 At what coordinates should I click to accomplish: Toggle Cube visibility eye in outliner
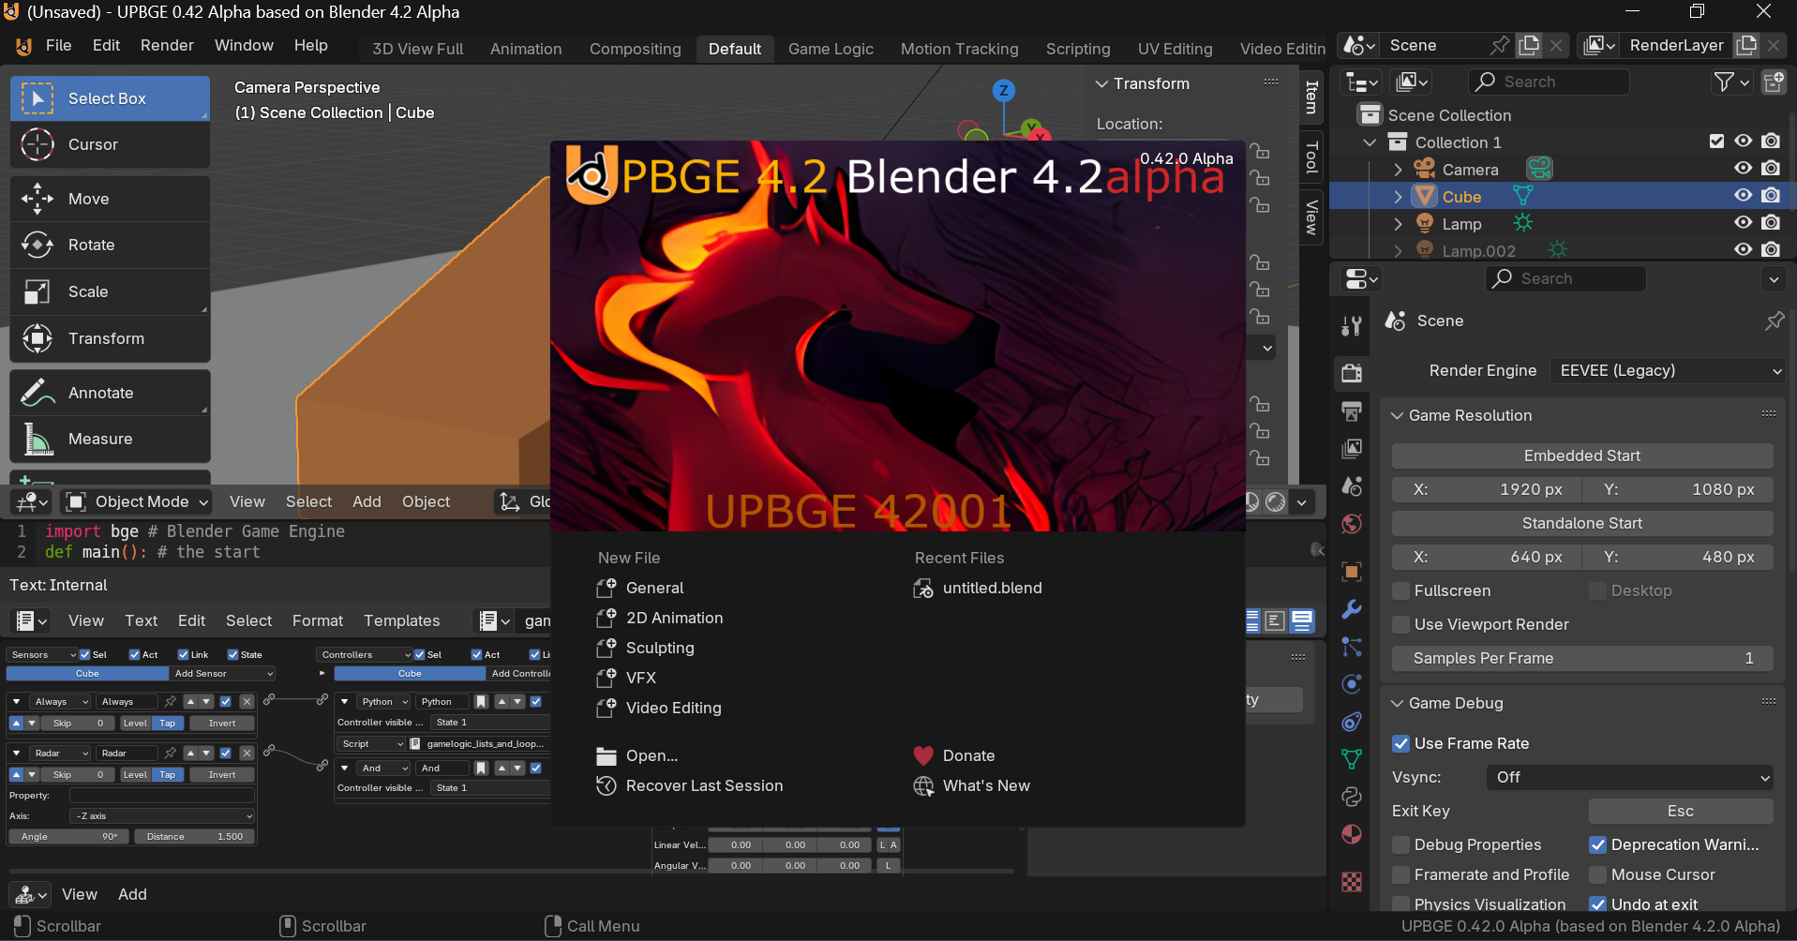click(x=1743, y=196)
